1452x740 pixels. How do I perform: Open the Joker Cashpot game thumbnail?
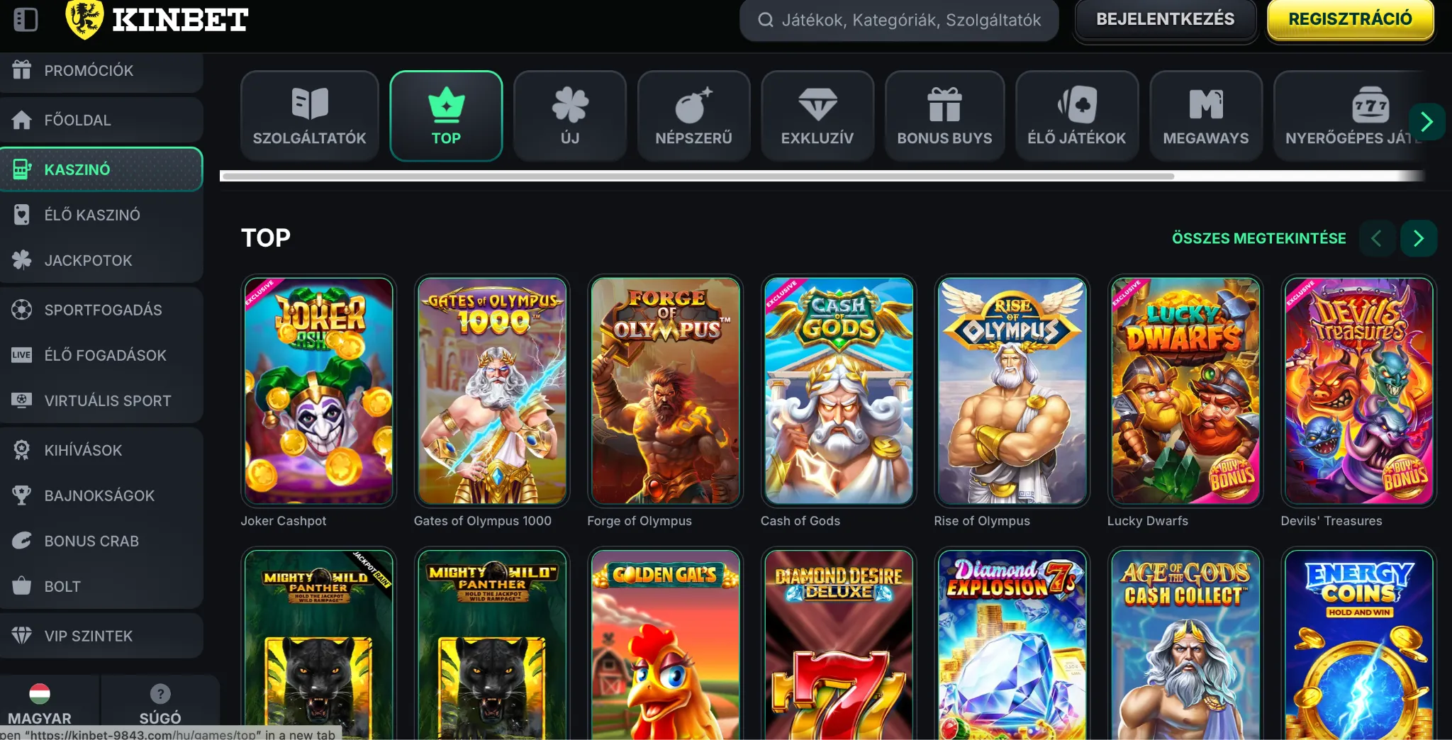(x=318, y=391)
